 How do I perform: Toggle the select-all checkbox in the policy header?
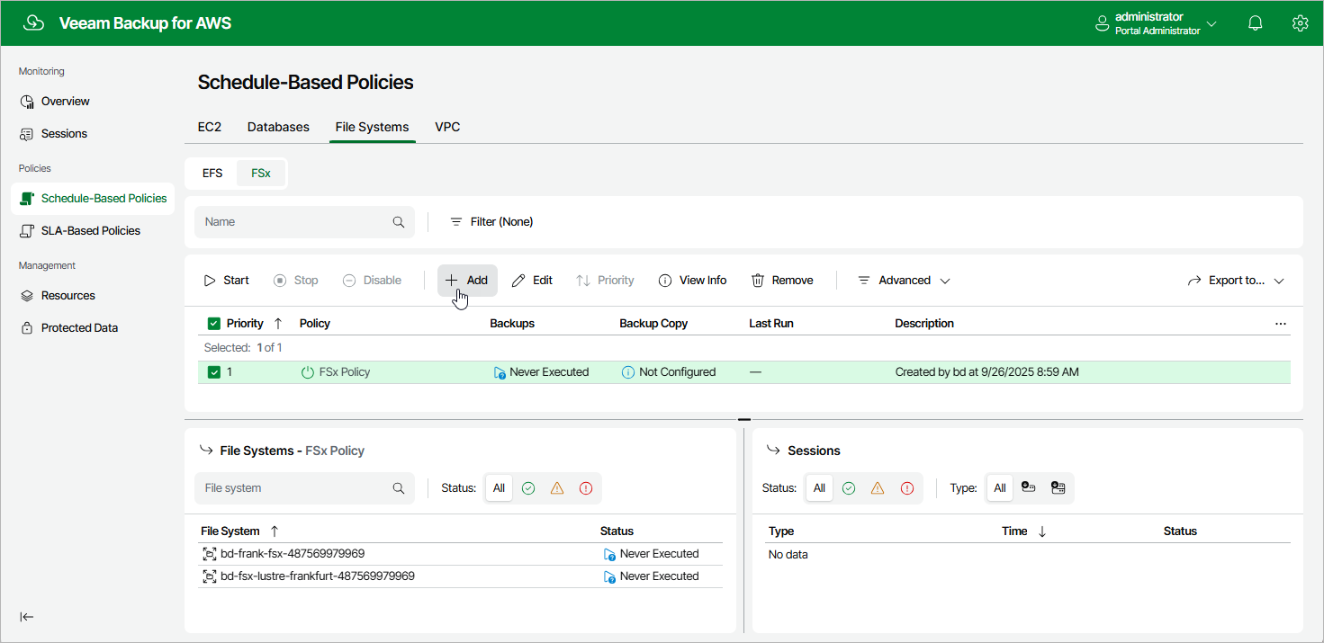click(x=214, y=324)
